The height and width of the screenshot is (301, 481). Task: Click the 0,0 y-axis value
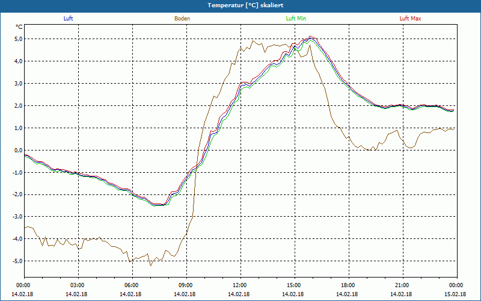point(19,150)
